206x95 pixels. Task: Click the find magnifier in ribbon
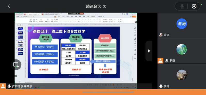pos(119,20)
